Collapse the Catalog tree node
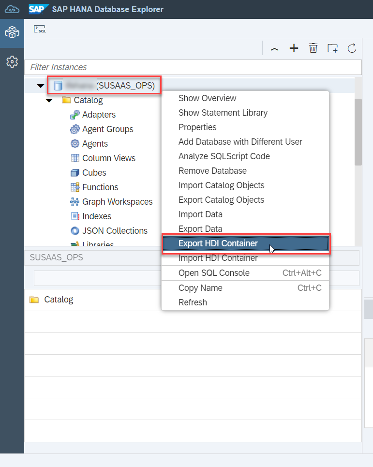Image resolution: width=373 pixels, height=467 pixels. coord(49,100)
